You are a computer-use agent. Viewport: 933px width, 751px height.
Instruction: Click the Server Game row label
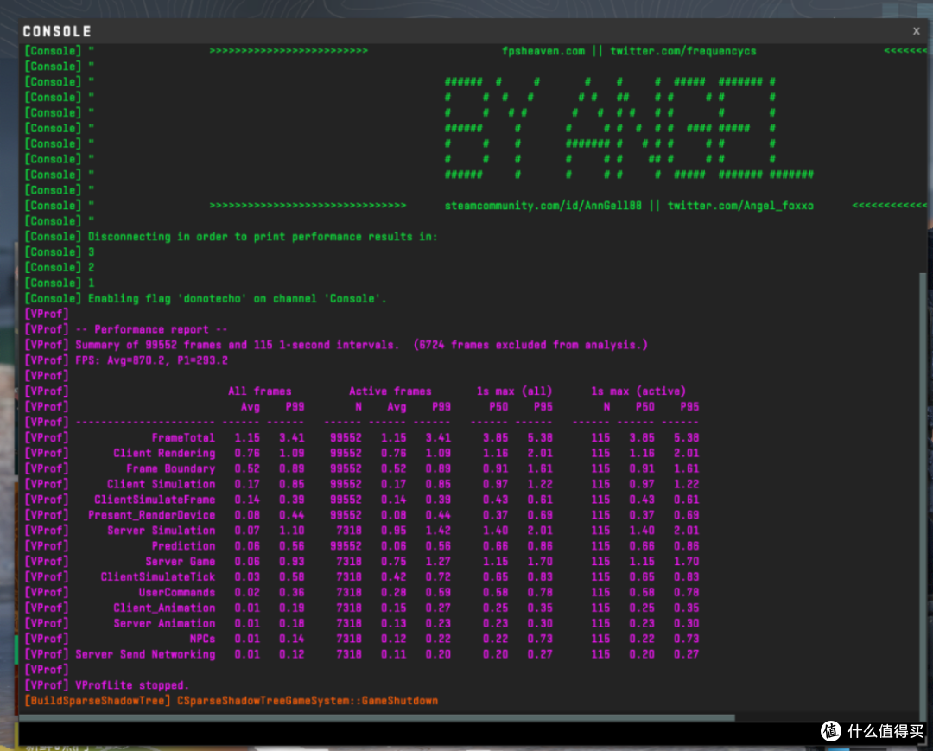click(x=181, y=562)
